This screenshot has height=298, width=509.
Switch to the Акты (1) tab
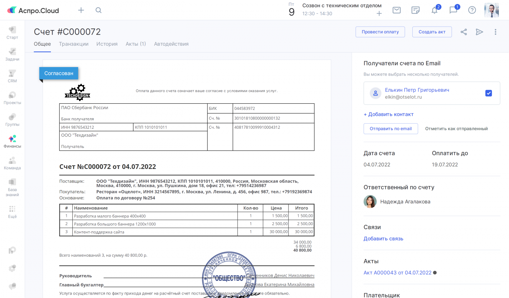tap(136, 44)
